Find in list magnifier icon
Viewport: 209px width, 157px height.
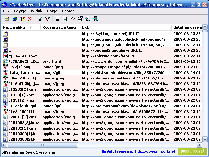(88, 19)
